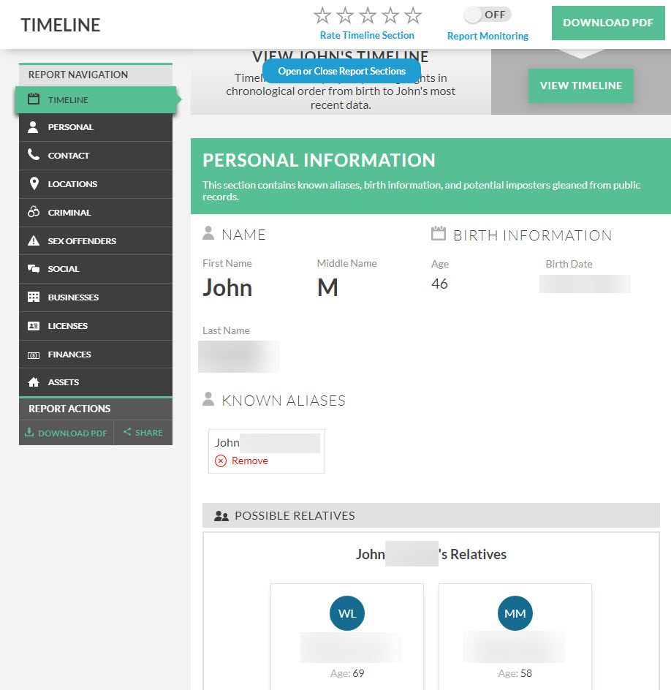
Task: Click the Contact phone icon
Action: (x=34, y=154)
